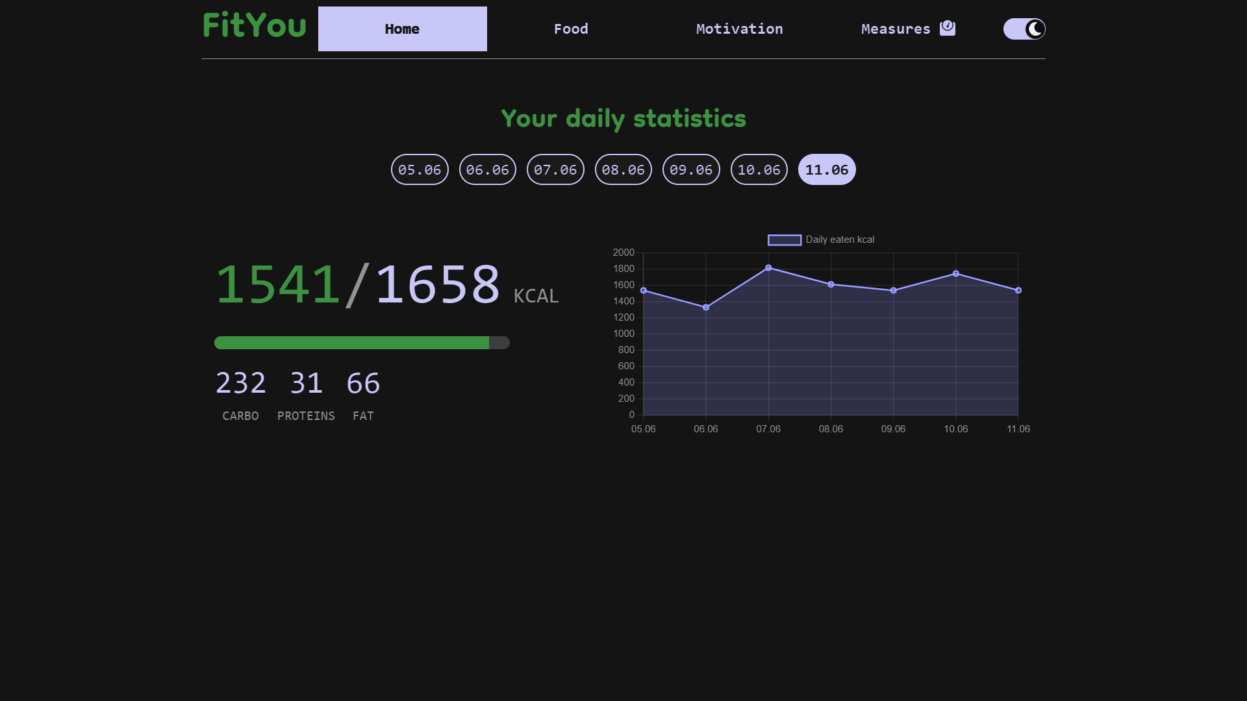Select the 09.06 date button
The image size is (1247, 701).
pos(691,169)
